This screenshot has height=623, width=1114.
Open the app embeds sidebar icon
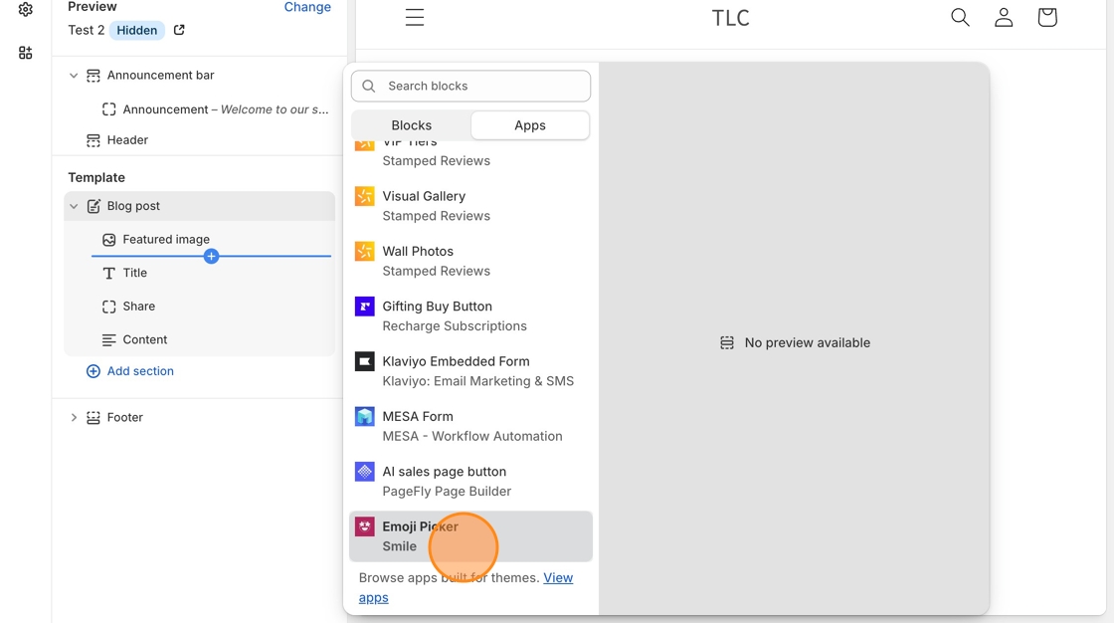point(26,53)
